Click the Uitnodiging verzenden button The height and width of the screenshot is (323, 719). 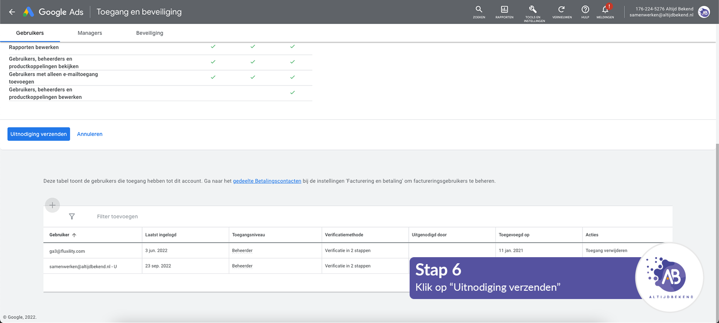39,134
